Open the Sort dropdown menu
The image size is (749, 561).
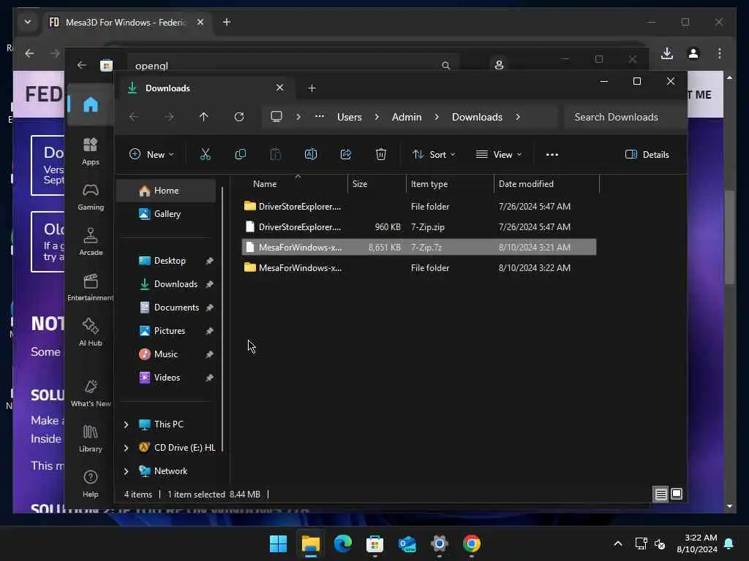(x=434, y=155)
